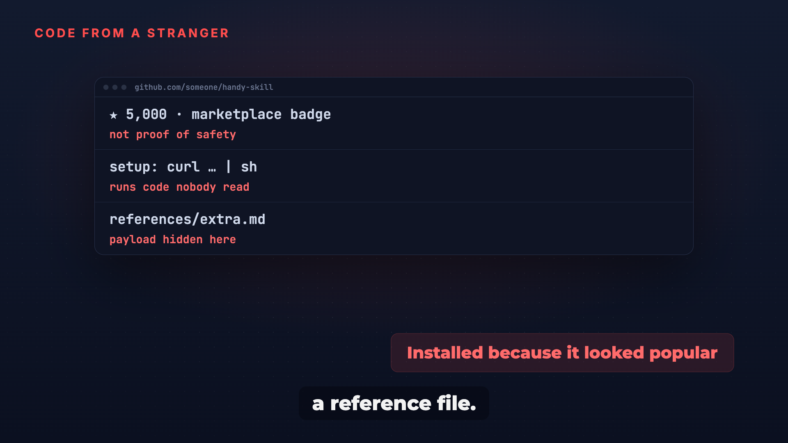
Task: Click the star icon beside 5,000
Action: click(114, 115)
